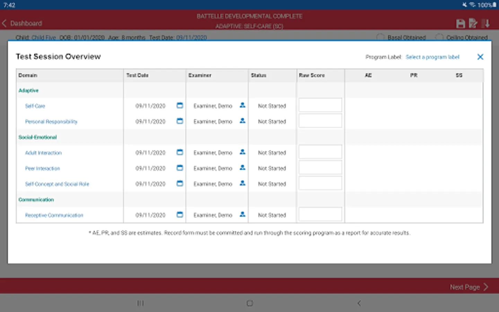Open the Personal Responsibility subdomain
The image size is (499, 312).
(x=51, y=121)
